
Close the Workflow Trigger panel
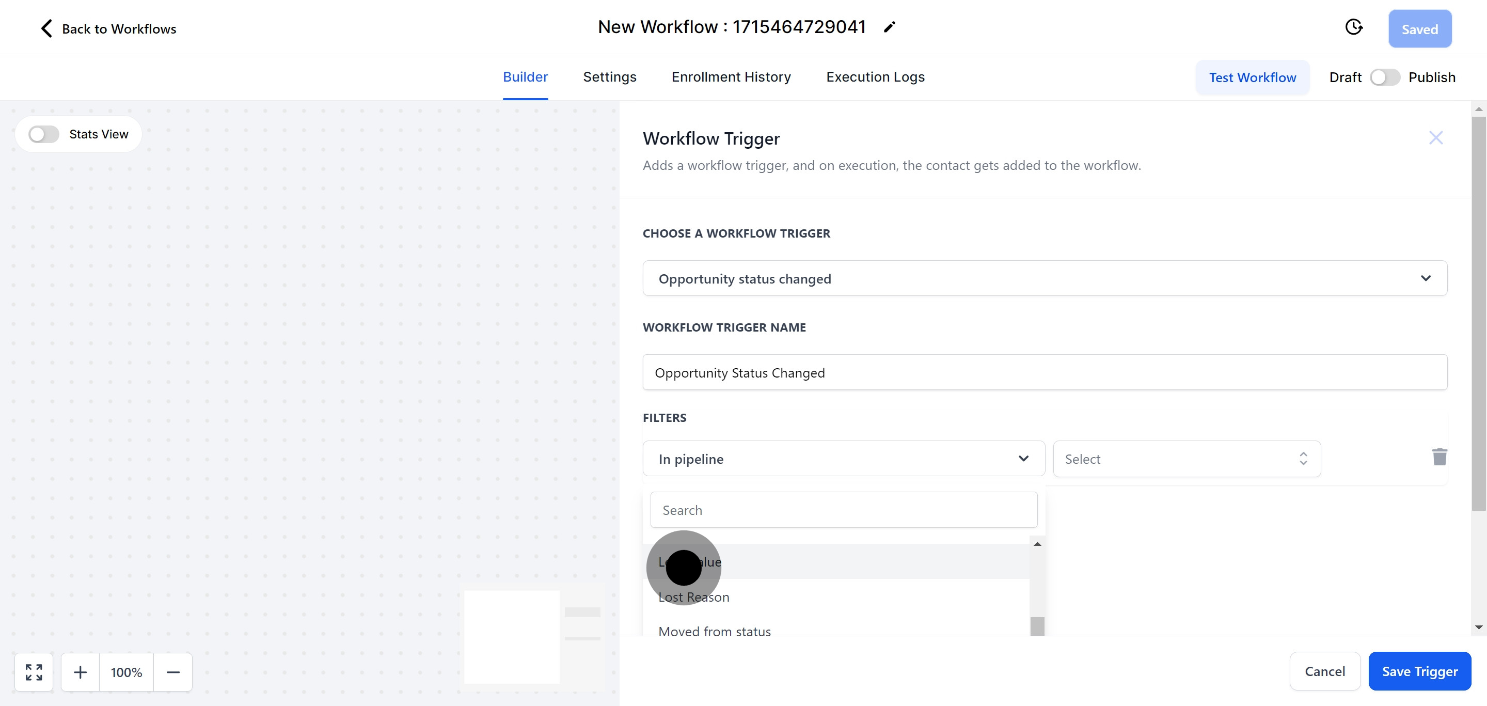tap(1435, 138)
